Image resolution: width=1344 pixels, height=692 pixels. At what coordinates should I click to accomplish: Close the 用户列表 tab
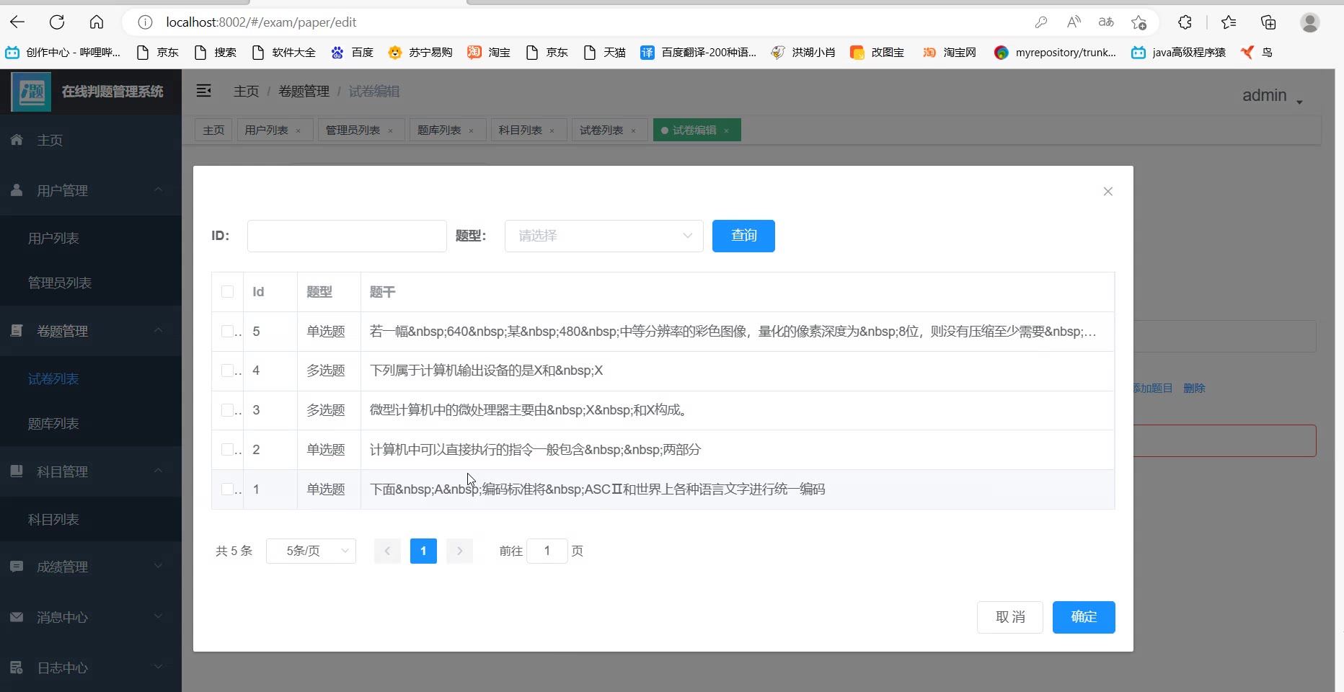click(x=299, y=130)
